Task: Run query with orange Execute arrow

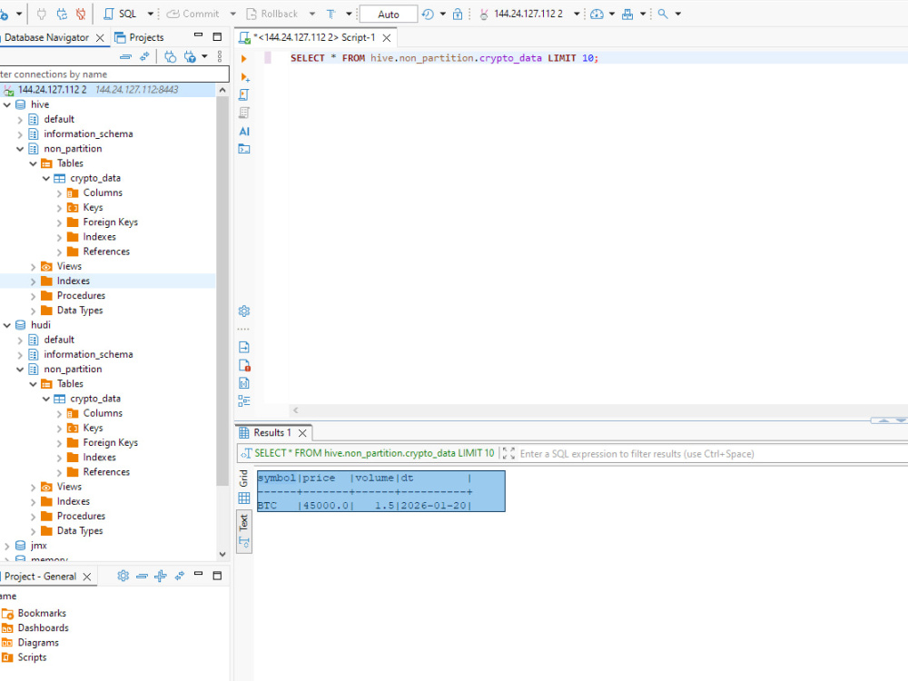Action: pyautogui.click(x=243, y=58)
